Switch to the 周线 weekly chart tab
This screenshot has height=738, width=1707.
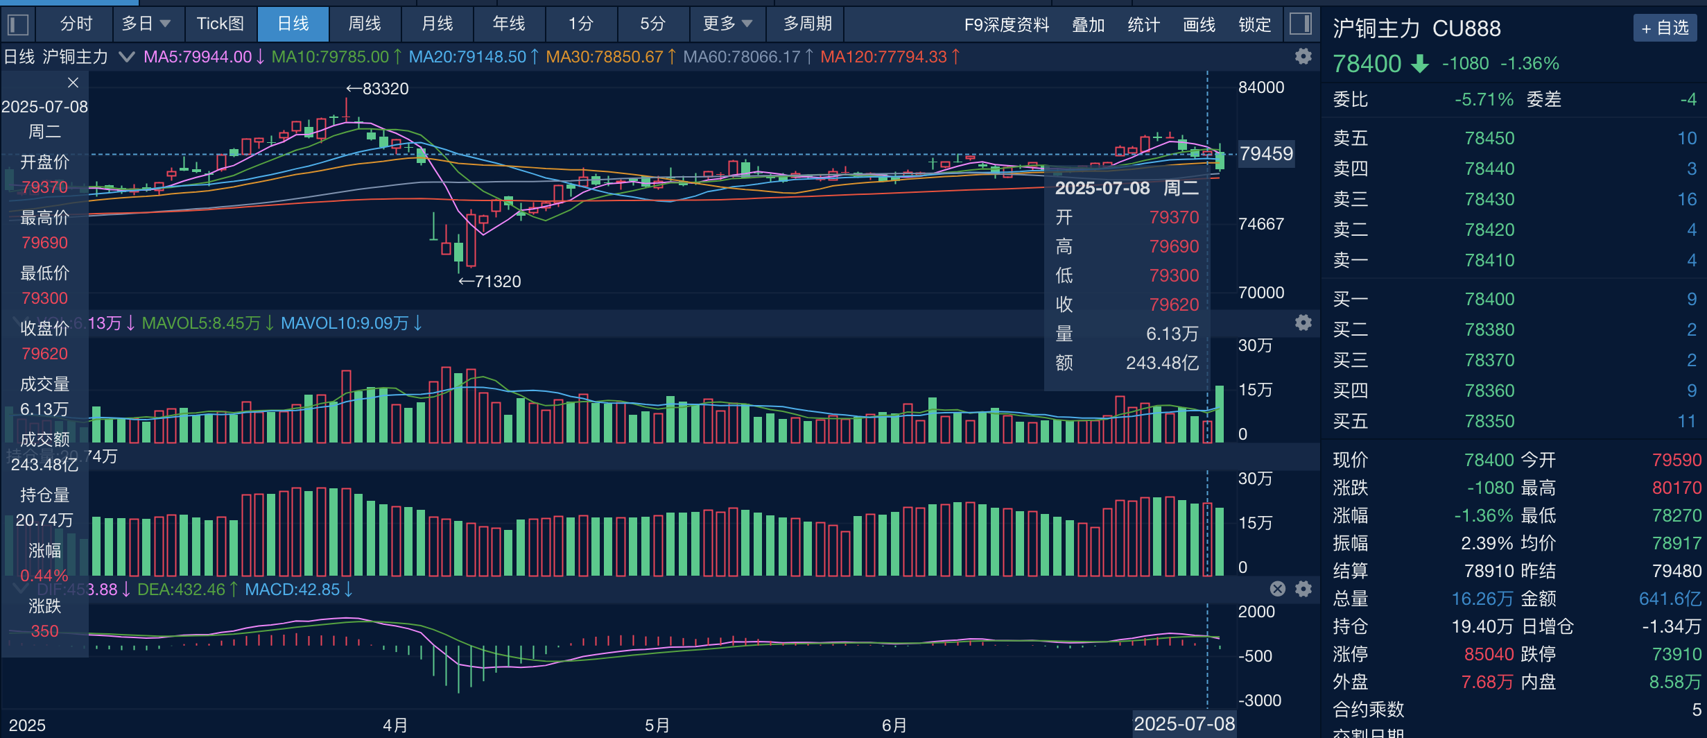tap(365, 24)
